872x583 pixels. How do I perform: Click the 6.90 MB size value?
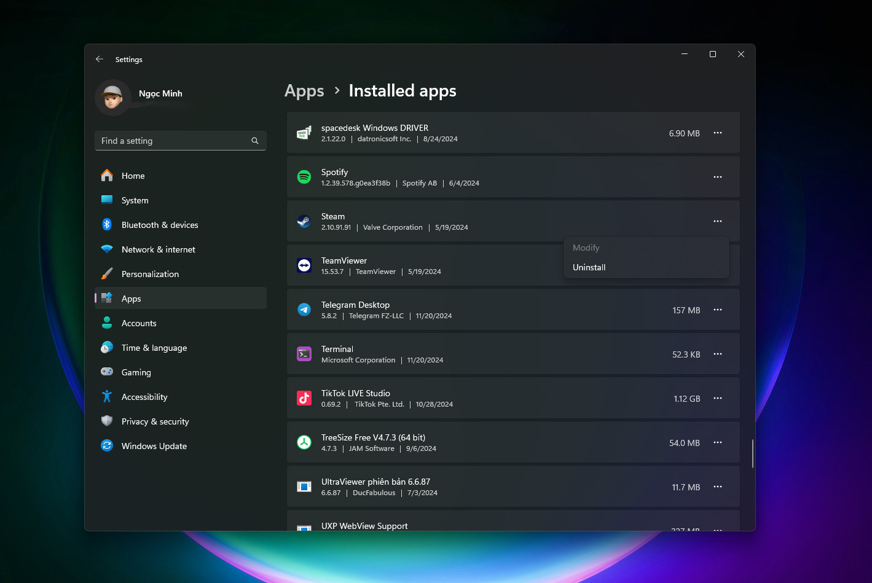point(685,133)
